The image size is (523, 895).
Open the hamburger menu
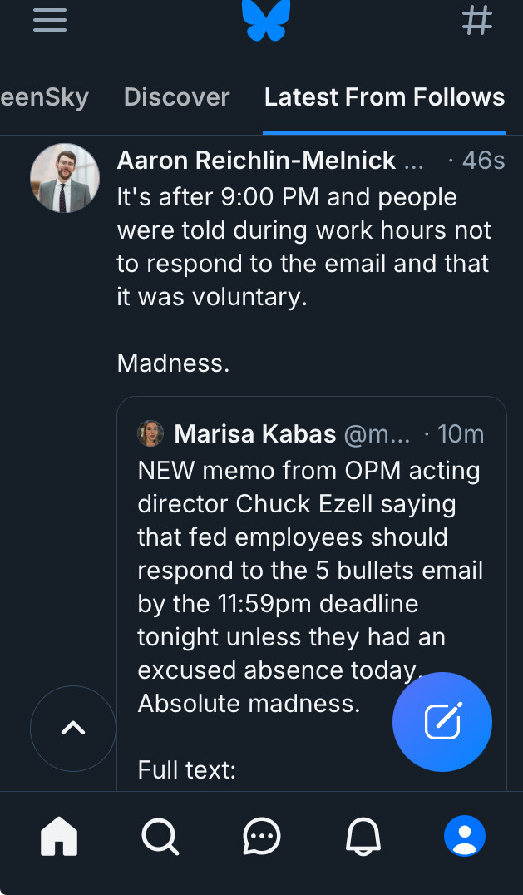point(50,19)
